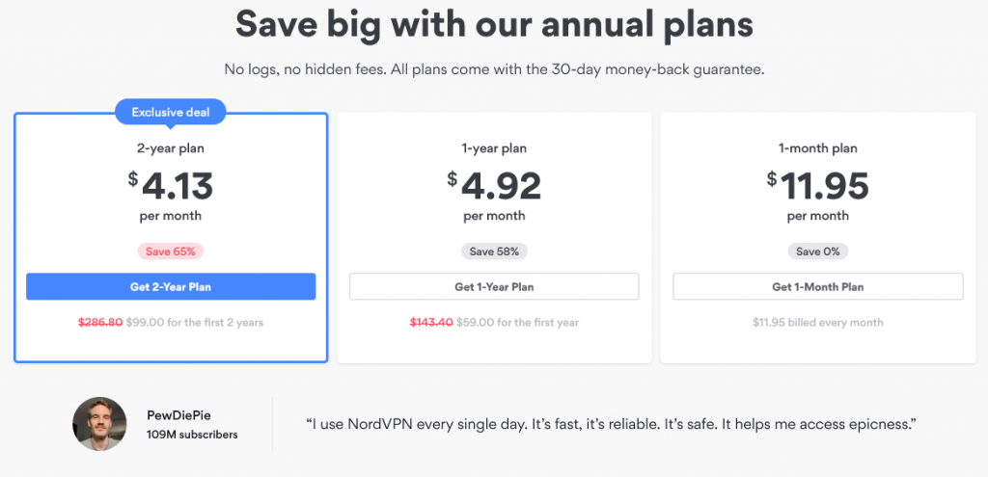Click the Save 0% badge
Screen dimensions: 988x477
[x=818, y=252]
